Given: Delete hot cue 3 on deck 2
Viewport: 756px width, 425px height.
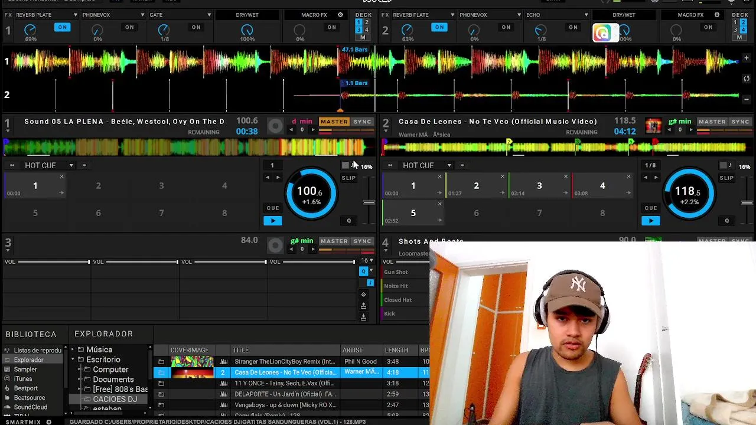Looking at the screenshot, I should pyautogui.click(x=566, y=176).
